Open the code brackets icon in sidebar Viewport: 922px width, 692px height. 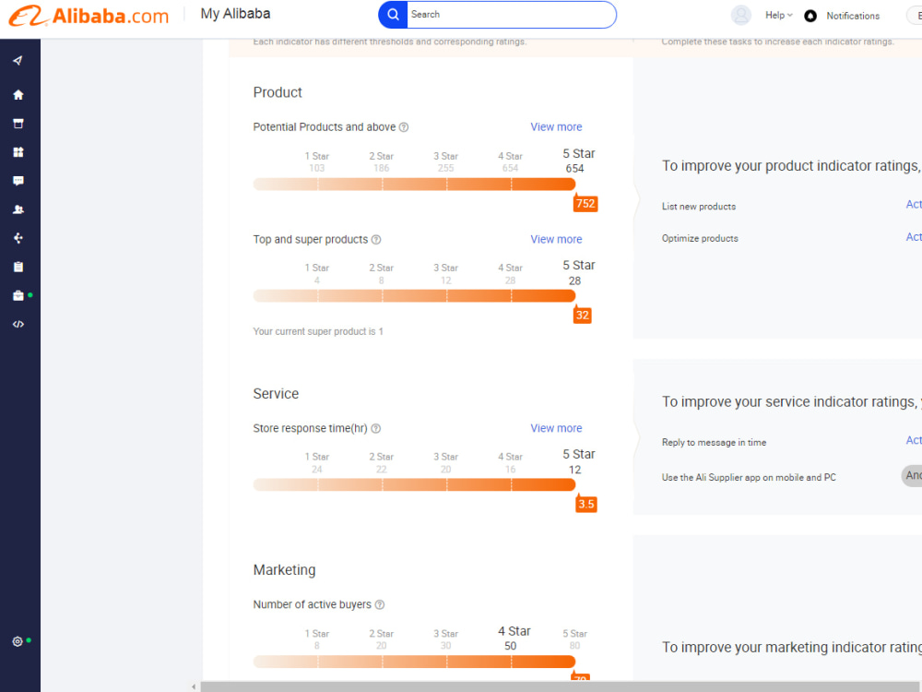tap(18, 324)
